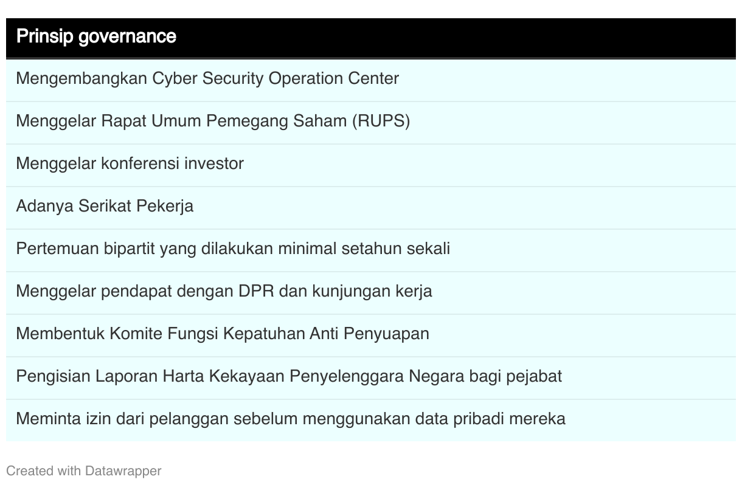Select the Menggelar Rapat Umum Pemegang Saham row
The height and width of the screenshot is (485, 742).
pos(370,122)
